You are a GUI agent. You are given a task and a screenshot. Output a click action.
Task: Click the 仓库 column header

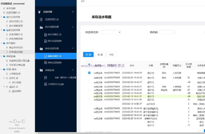[x=151, y=65]
